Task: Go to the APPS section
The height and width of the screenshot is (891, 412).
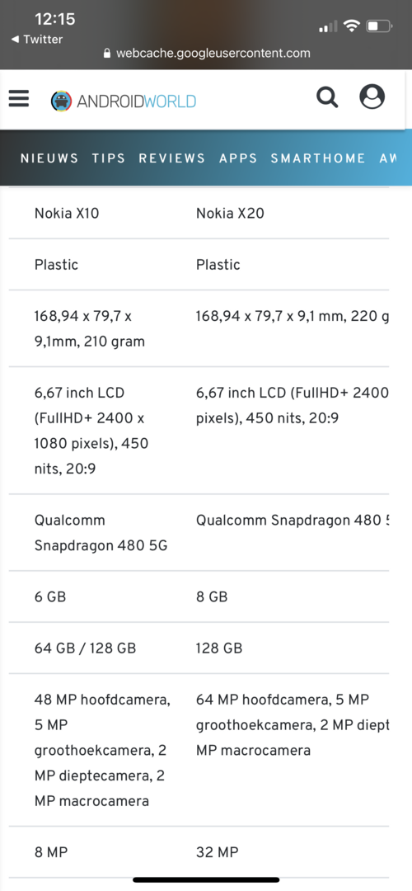Action: 238,158
